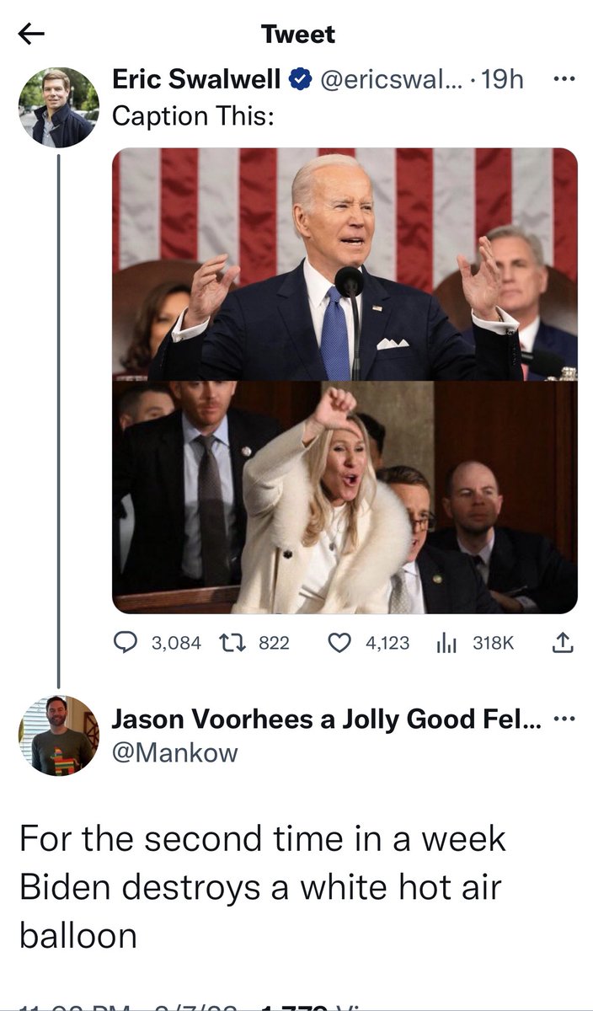Tap the reply text about white hot air balloon
The height and width of the screenshot is (1011, 593).
pyautogui.click(x=263, y=888)
